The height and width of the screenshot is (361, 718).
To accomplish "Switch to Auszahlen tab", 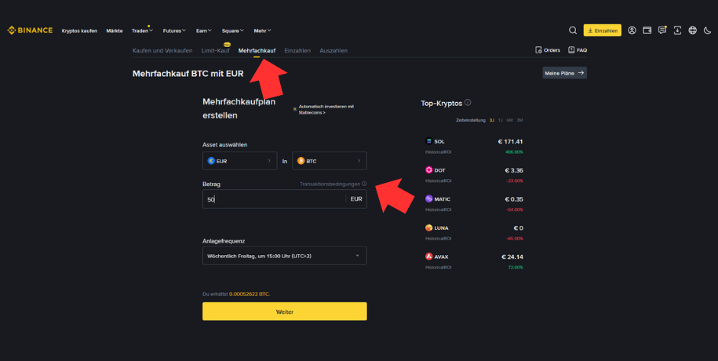I will pos(333,50).
